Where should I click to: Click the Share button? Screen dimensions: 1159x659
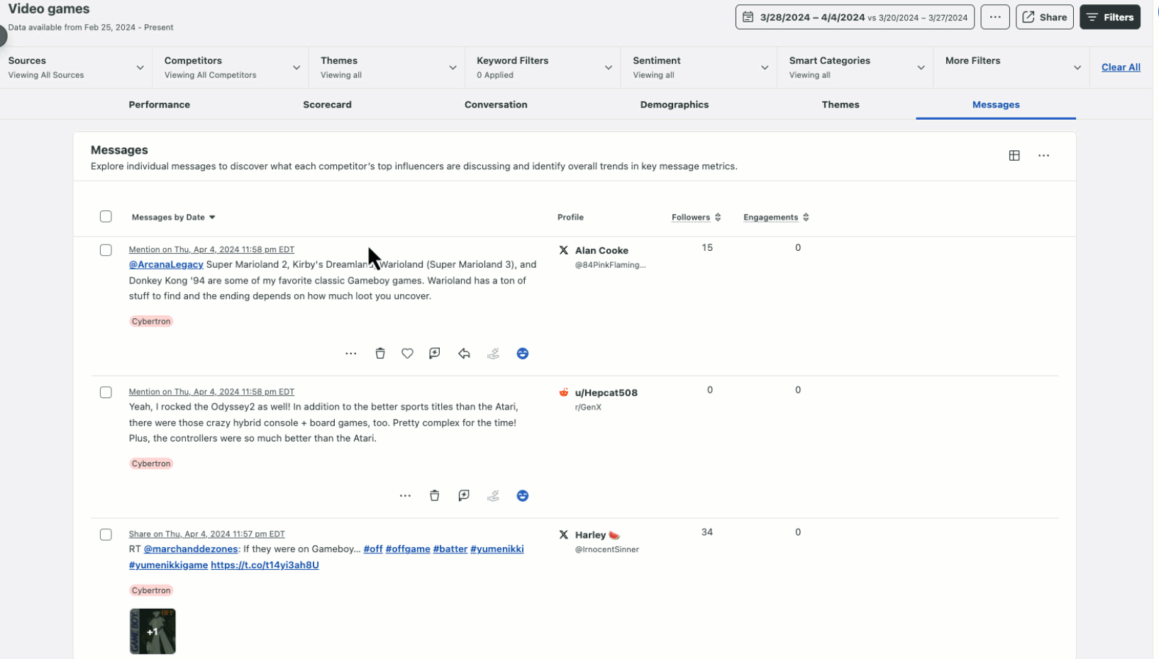(1045, 17)
